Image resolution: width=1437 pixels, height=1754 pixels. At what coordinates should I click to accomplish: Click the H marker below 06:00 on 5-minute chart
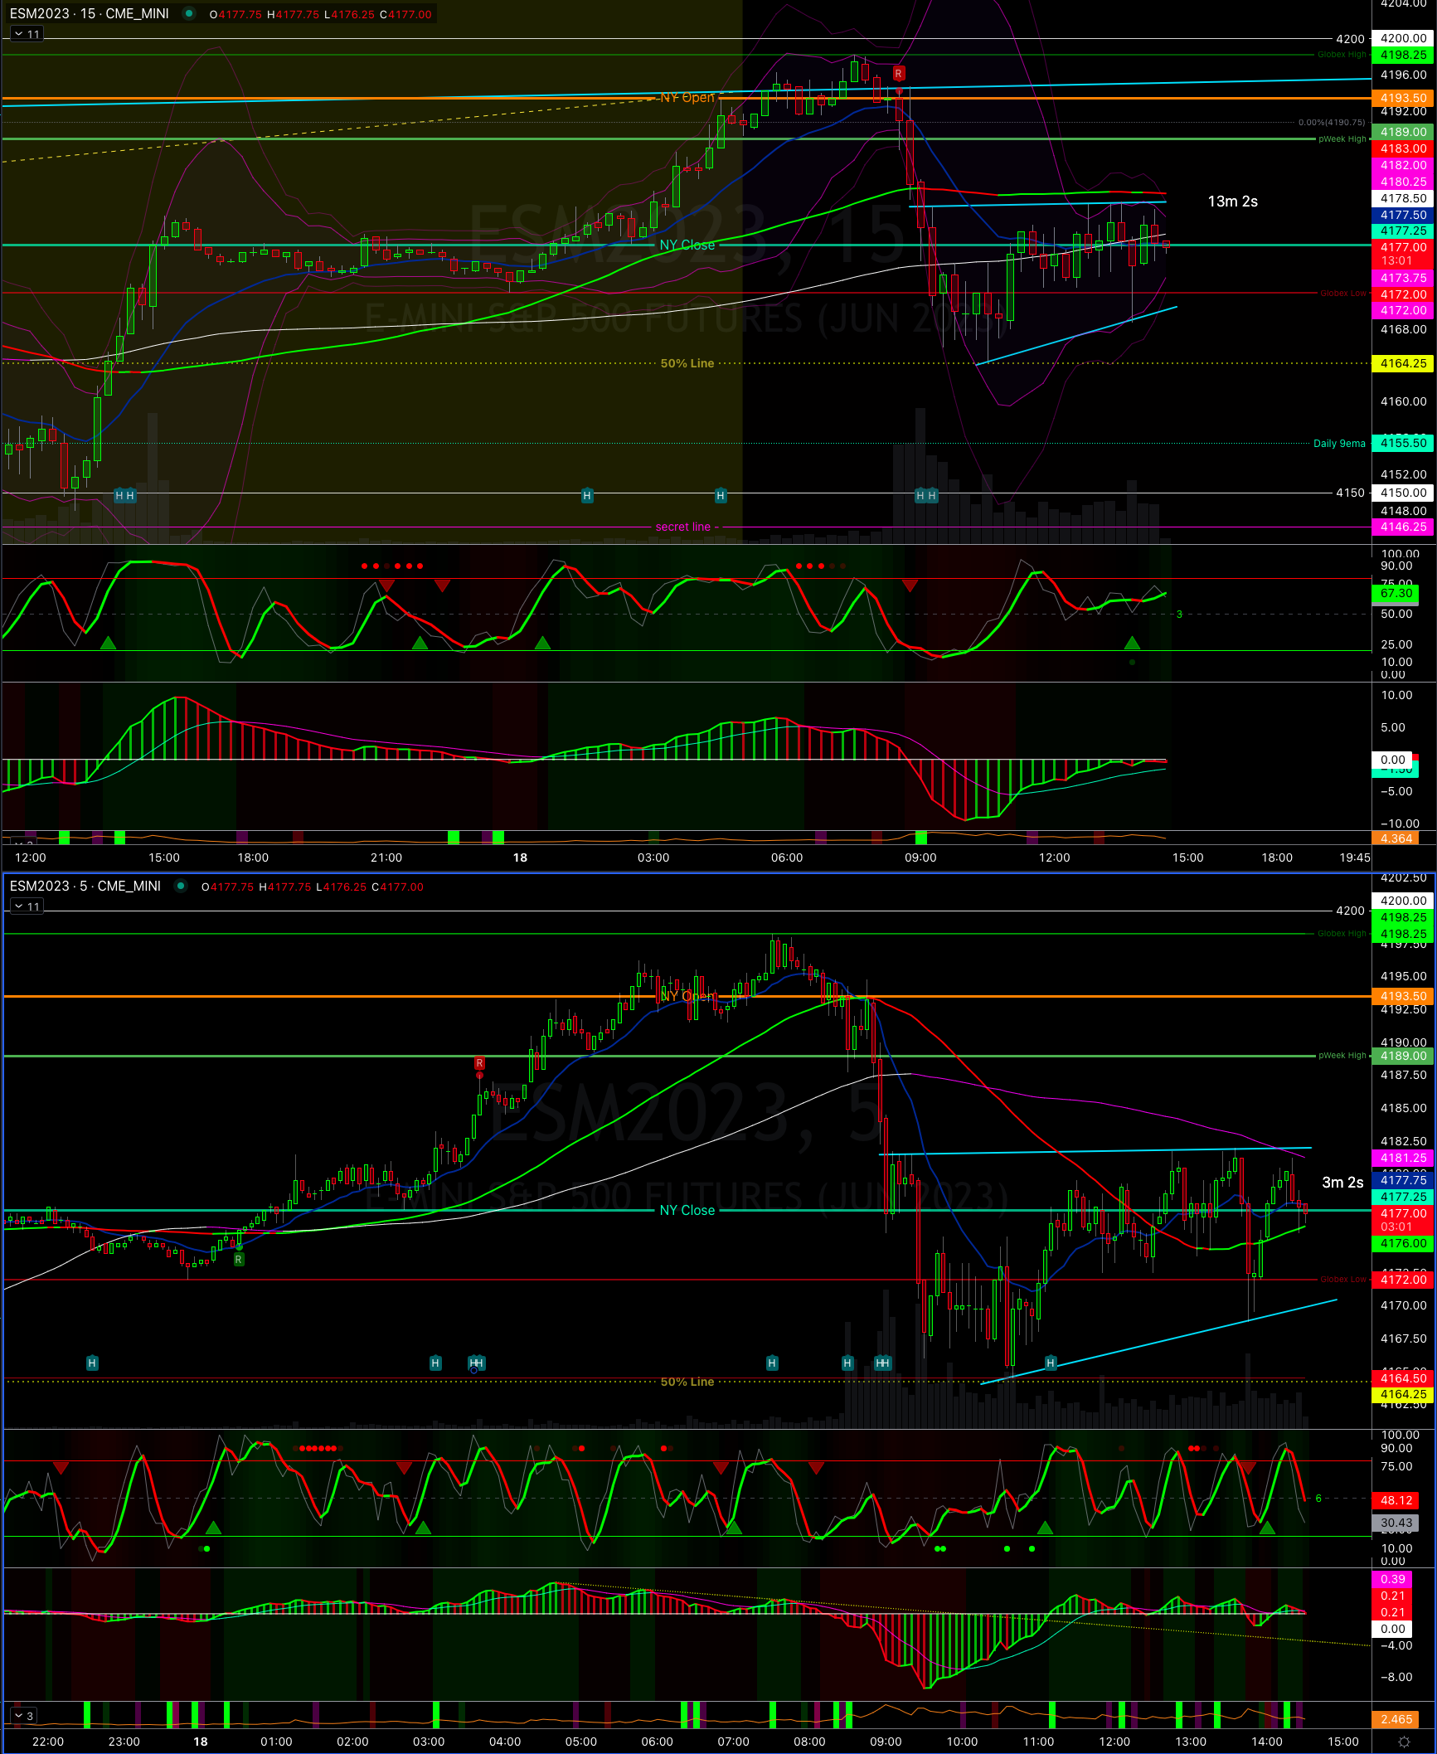772,1363
